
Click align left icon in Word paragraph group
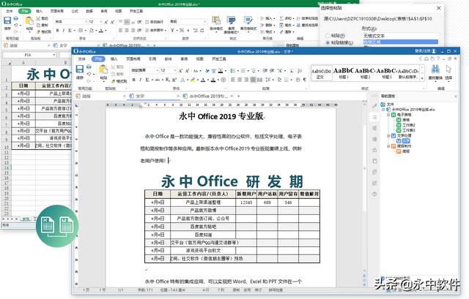click(233, 80)
